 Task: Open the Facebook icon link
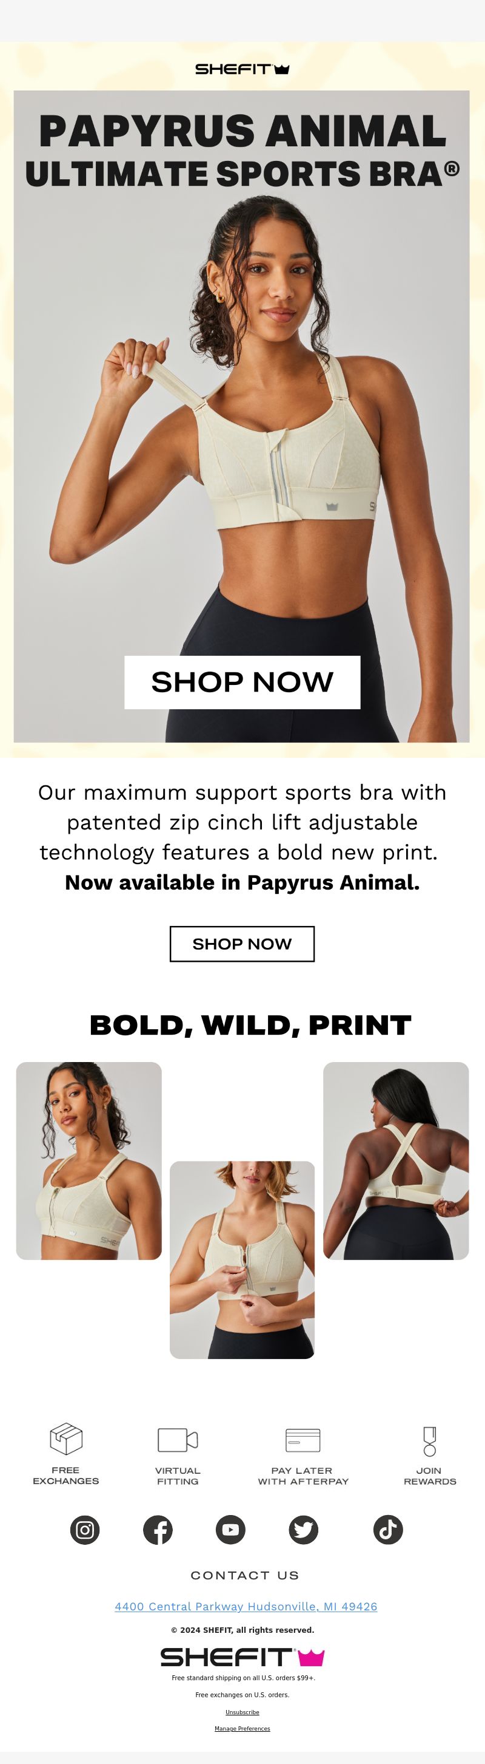tap(158, 1529)
